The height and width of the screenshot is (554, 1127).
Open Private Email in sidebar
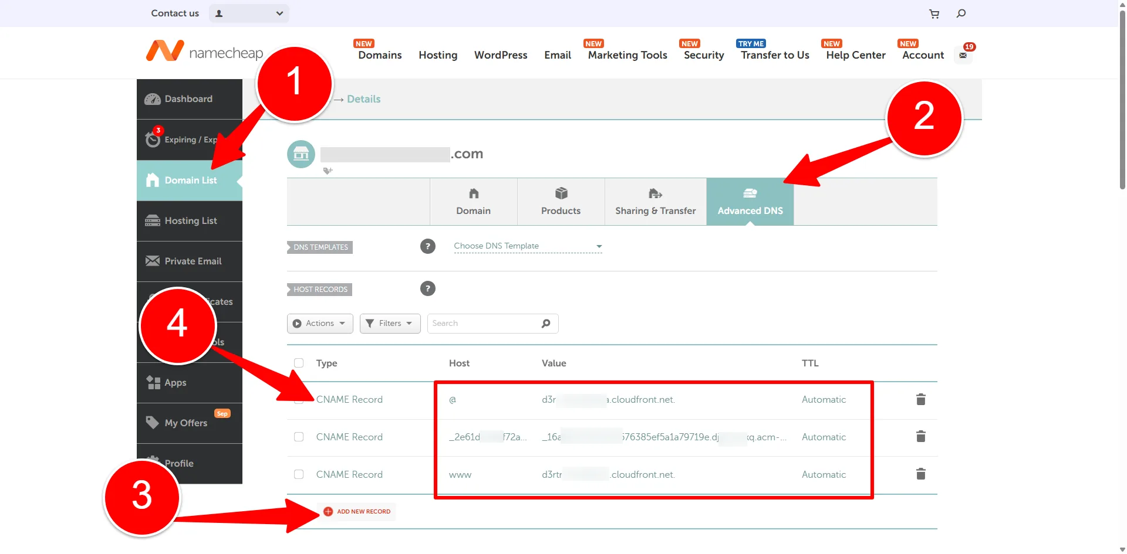[190, 261]
